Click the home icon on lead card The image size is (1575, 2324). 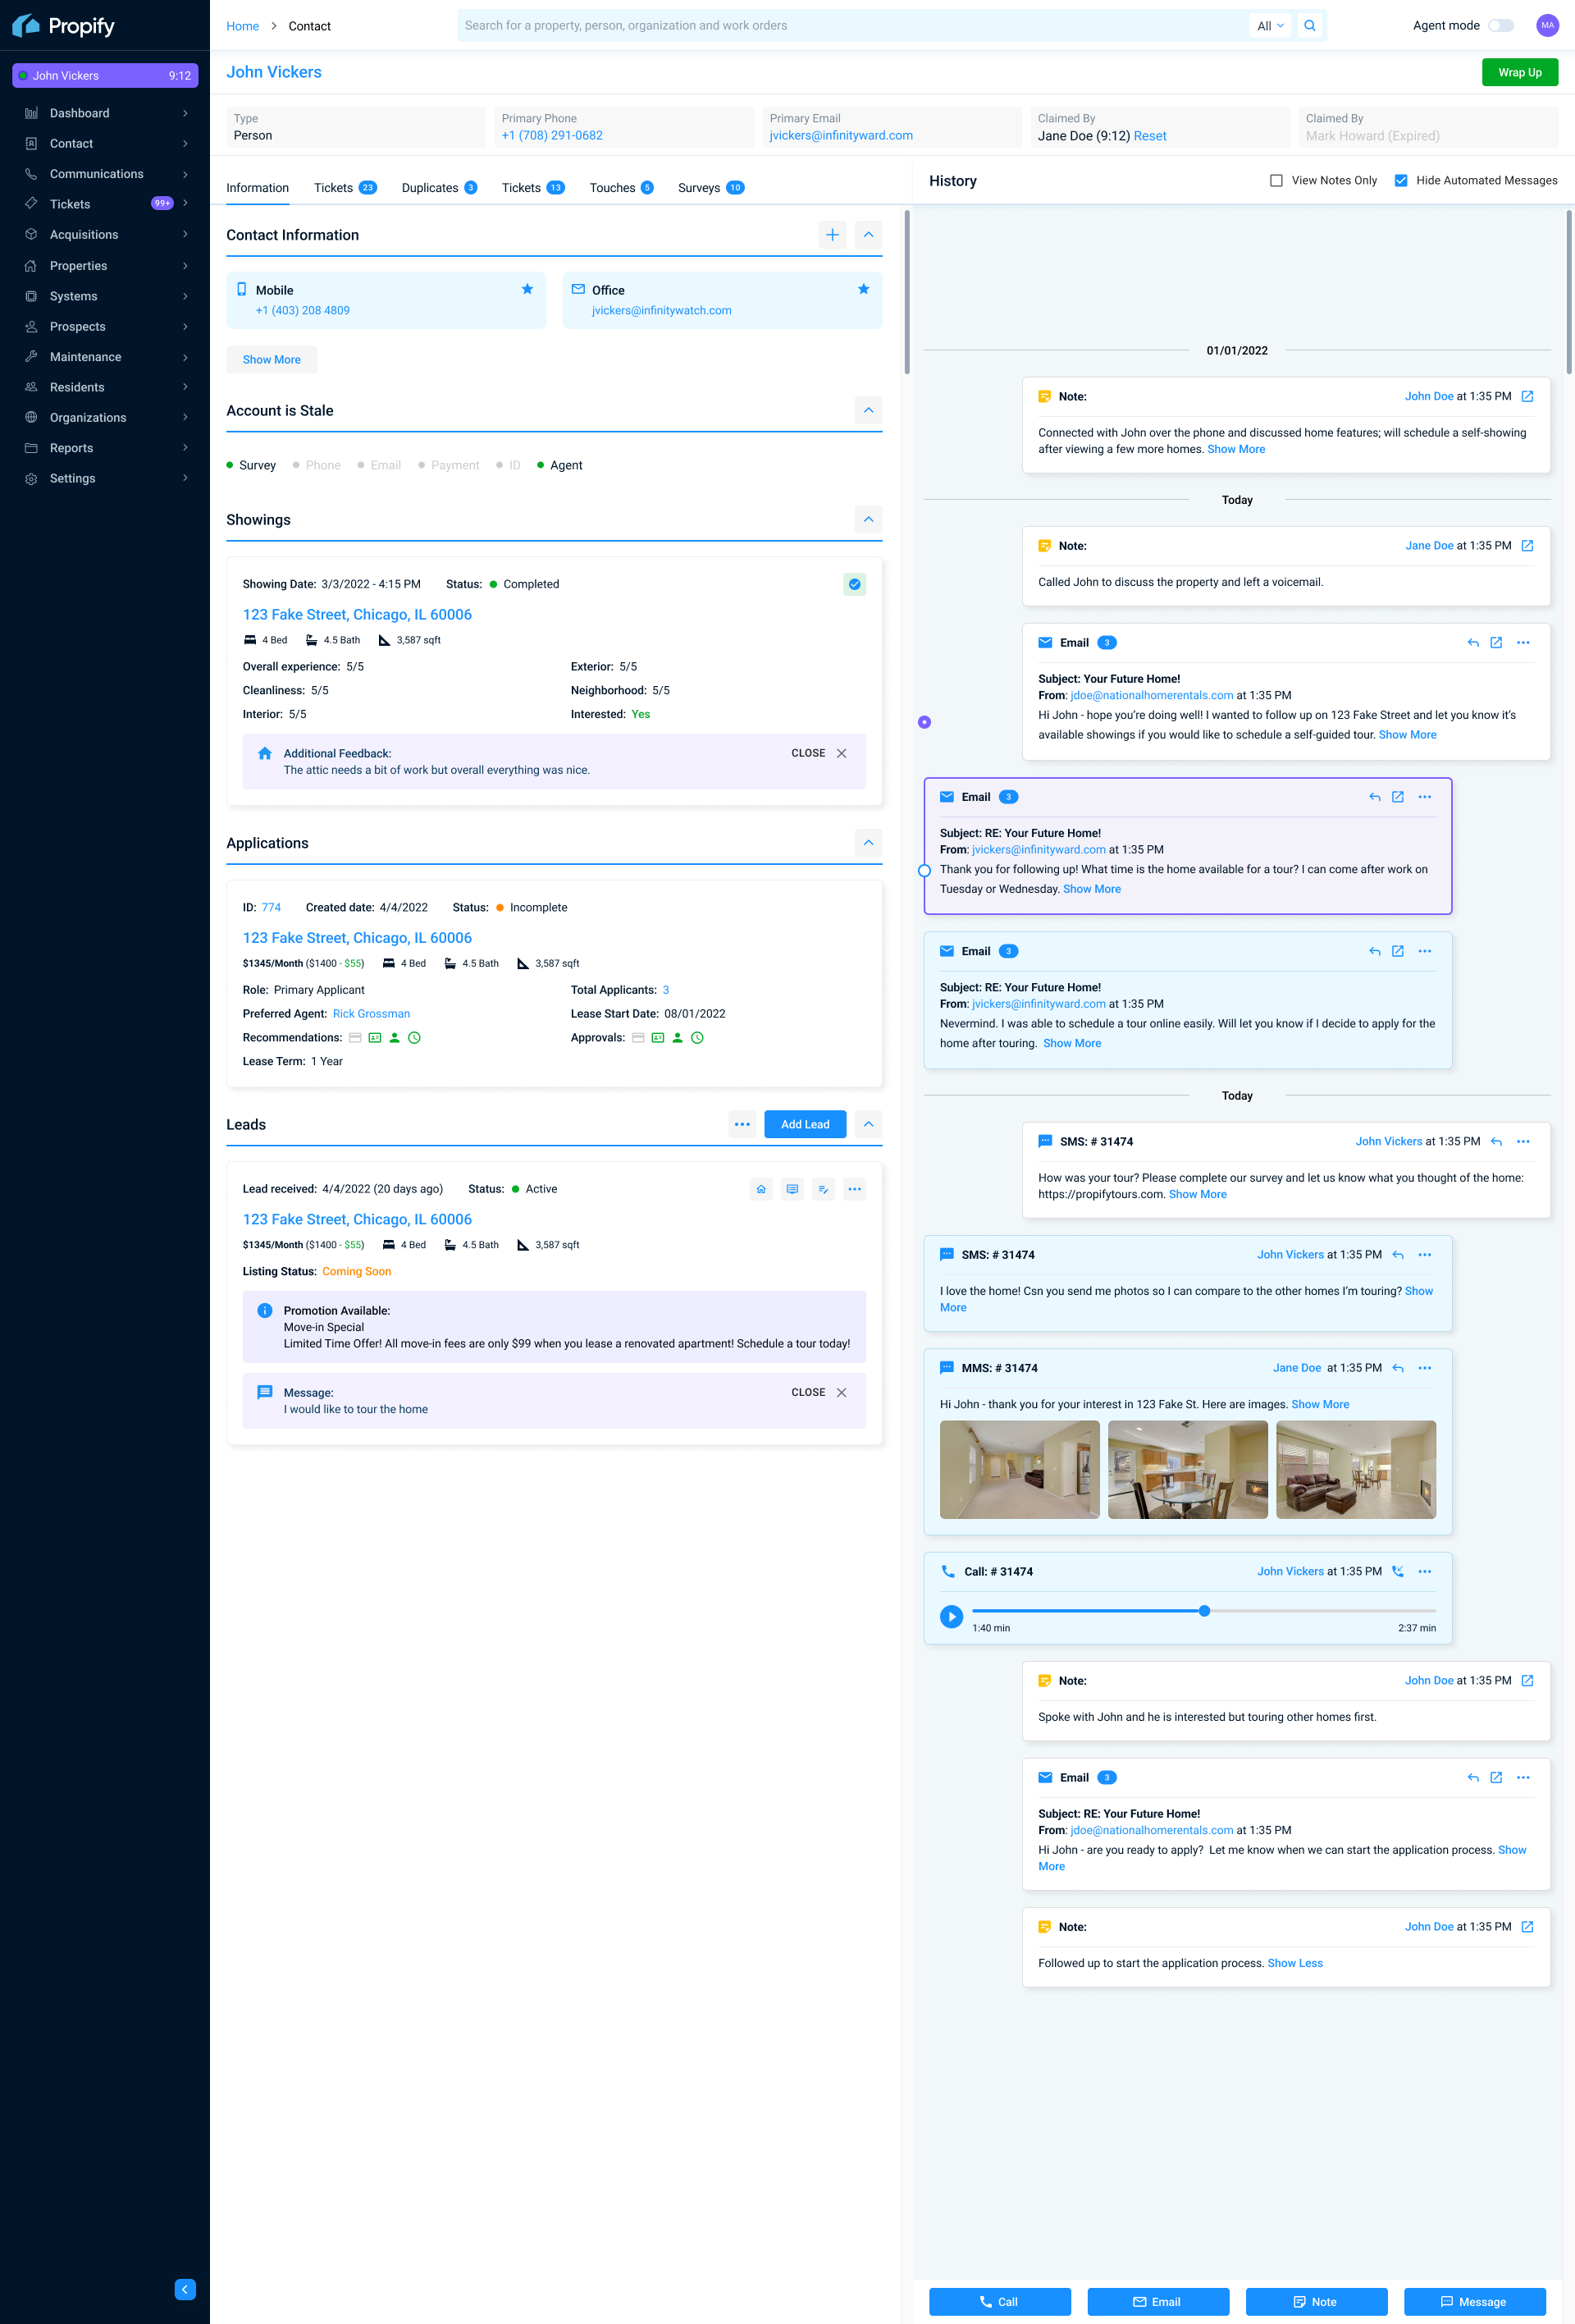(x=760, y=1189)
